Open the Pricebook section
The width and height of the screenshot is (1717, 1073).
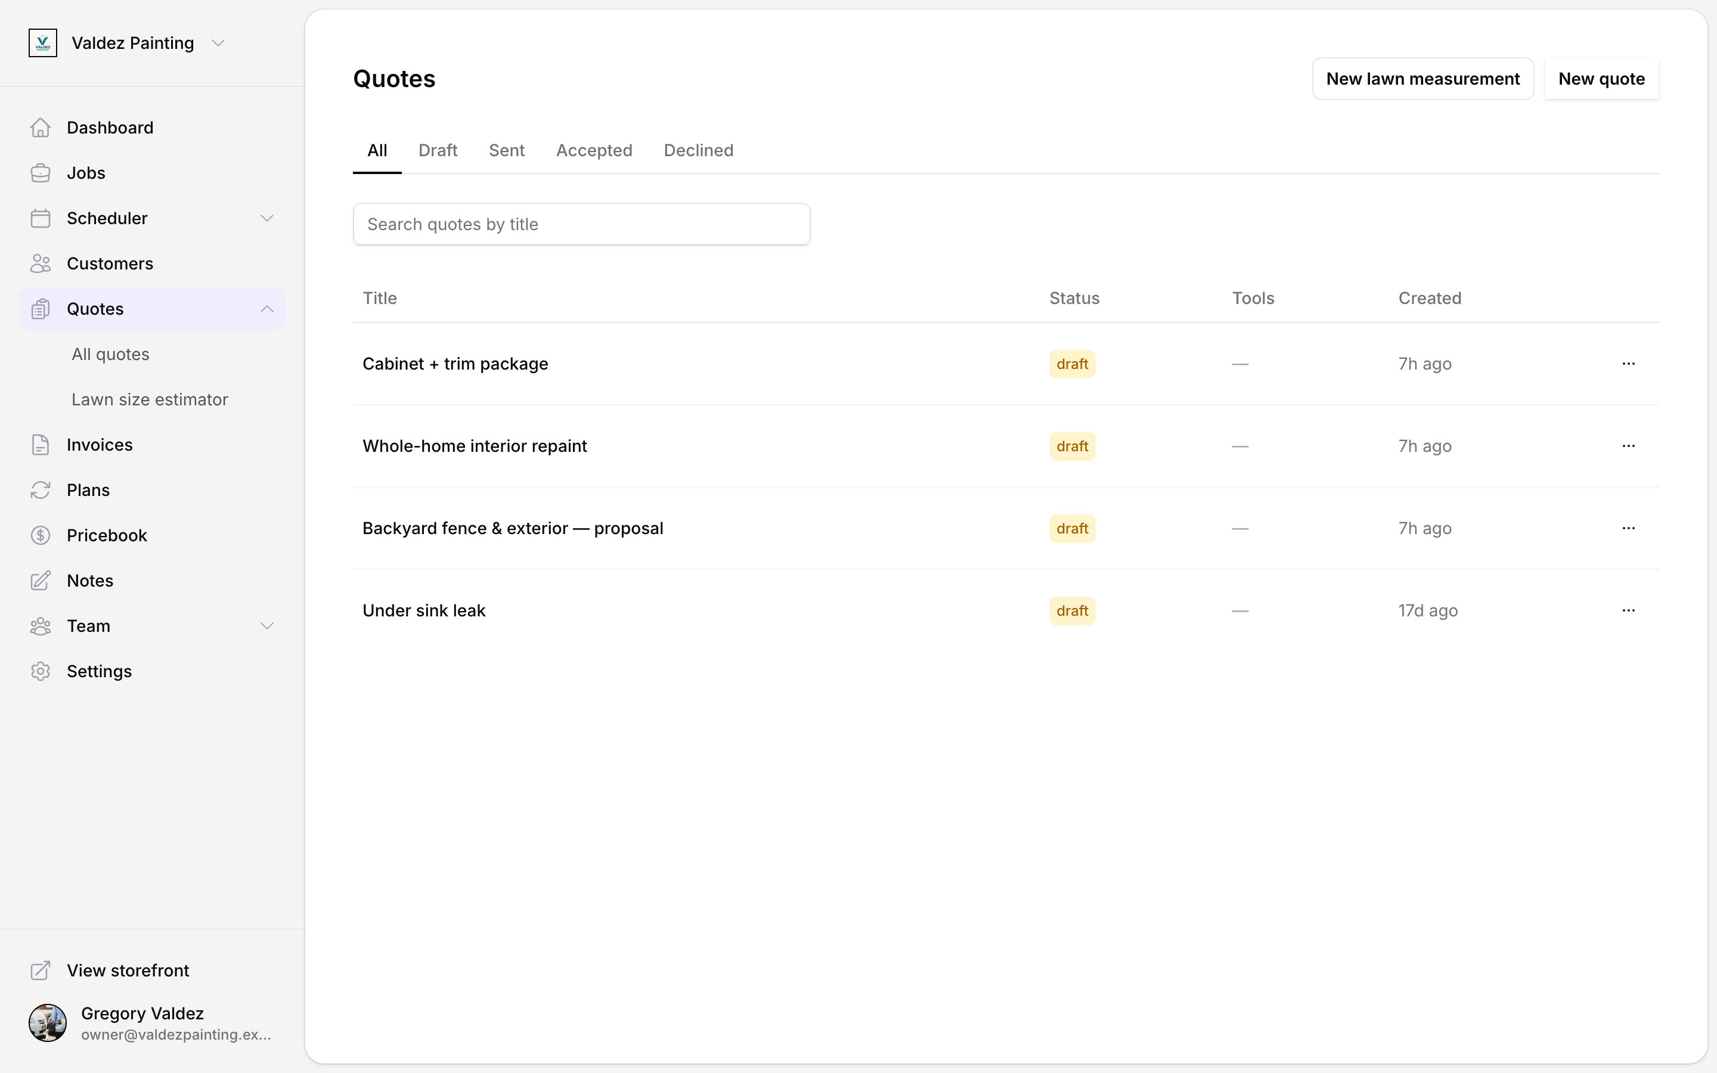[153, 536]
